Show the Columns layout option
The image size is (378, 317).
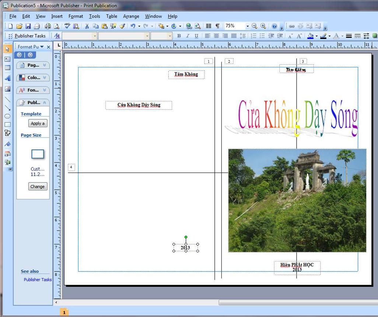click(209, 26)
